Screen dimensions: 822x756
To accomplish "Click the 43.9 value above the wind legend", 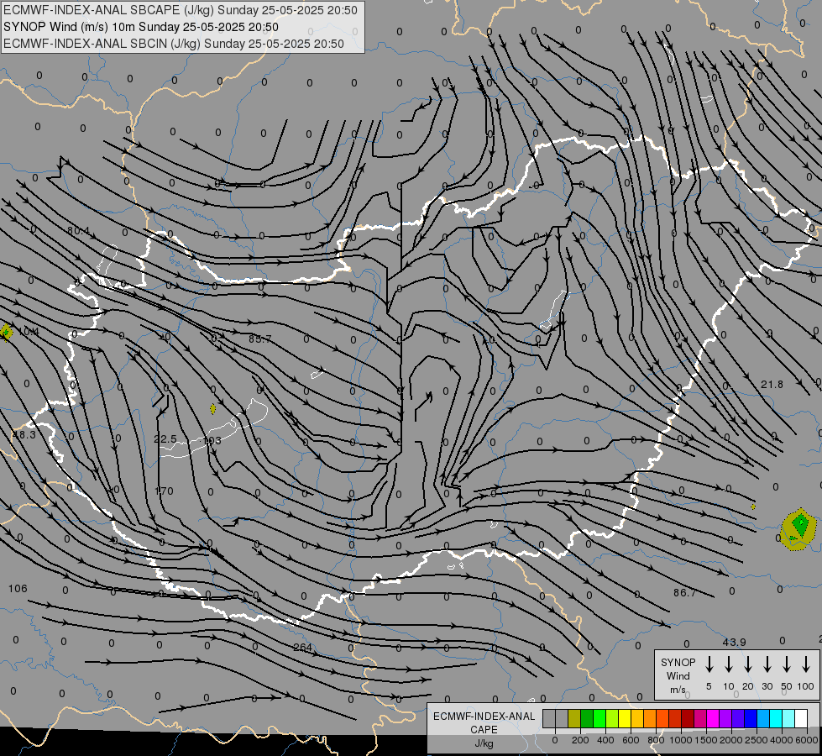I will [x=734, y=642].
